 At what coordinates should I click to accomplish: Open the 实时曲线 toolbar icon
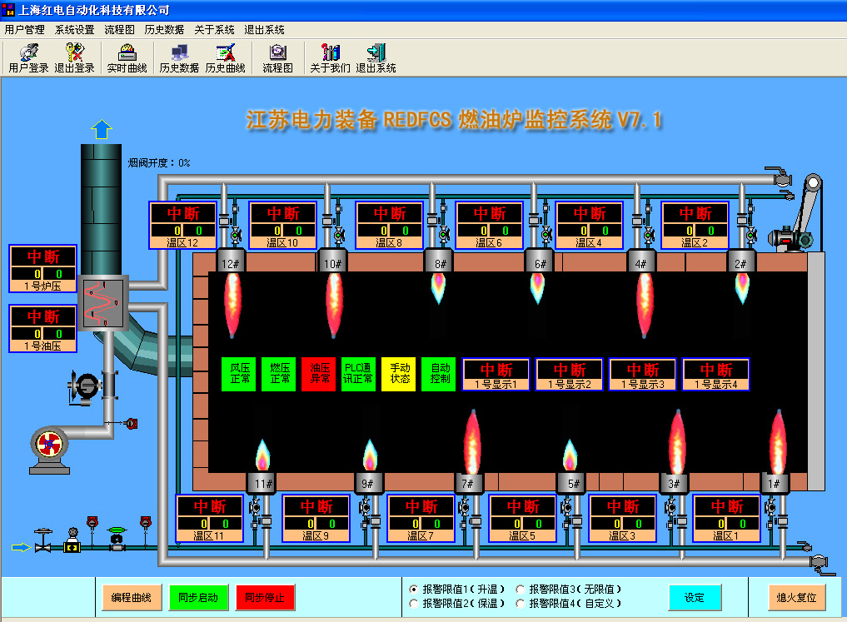pos(127,58)
